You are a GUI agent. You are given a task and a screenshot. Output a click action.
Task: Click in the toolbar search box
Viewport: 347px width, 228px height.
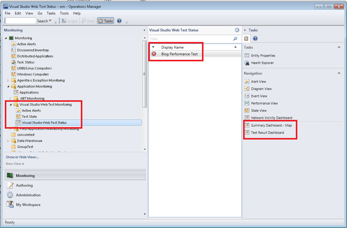tap(20, 21)
